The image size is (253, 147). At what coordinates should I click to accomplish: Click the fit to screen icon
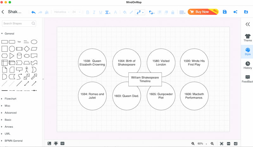(x=222, y=144)
